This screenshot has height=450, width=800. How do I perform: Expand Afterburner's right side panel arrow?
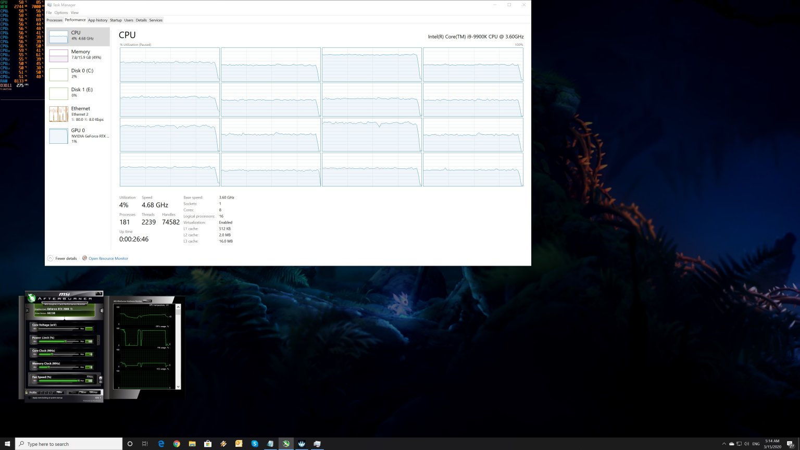click(x=102, y=310)
